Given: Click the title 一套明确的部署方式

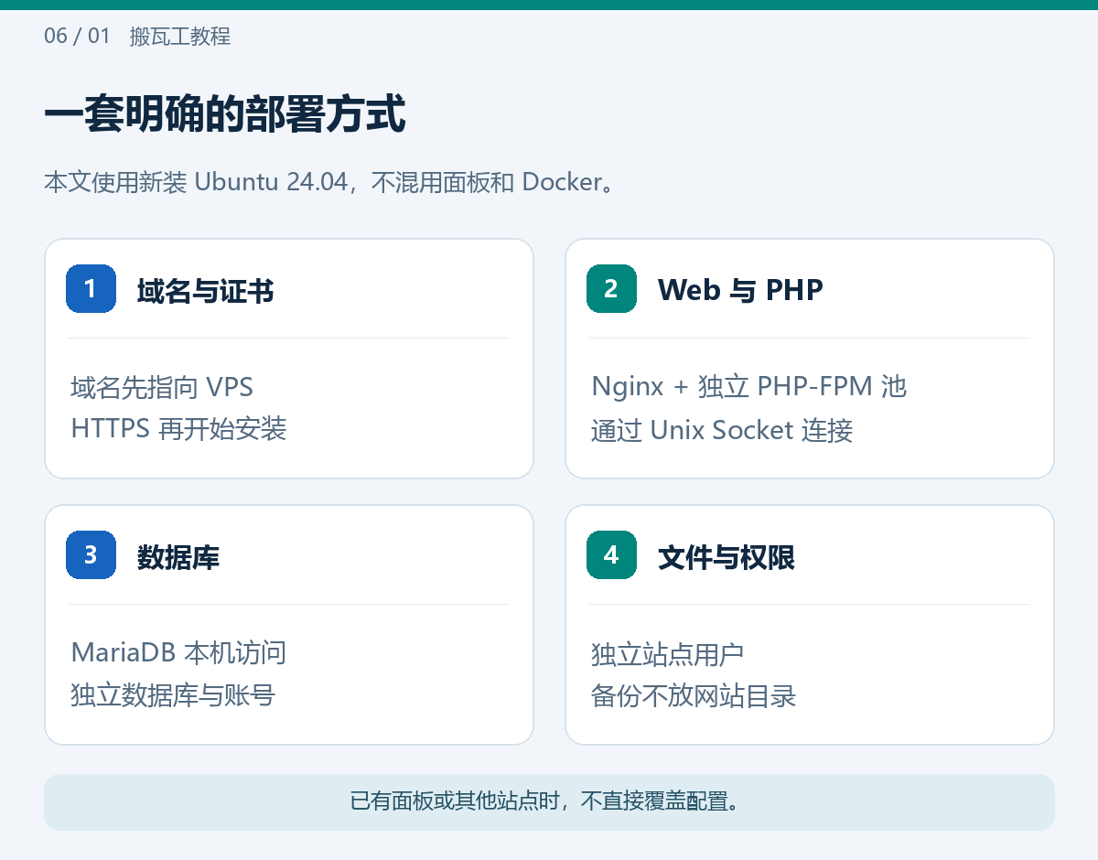Looking at the screenshot, I should (225, 116).
